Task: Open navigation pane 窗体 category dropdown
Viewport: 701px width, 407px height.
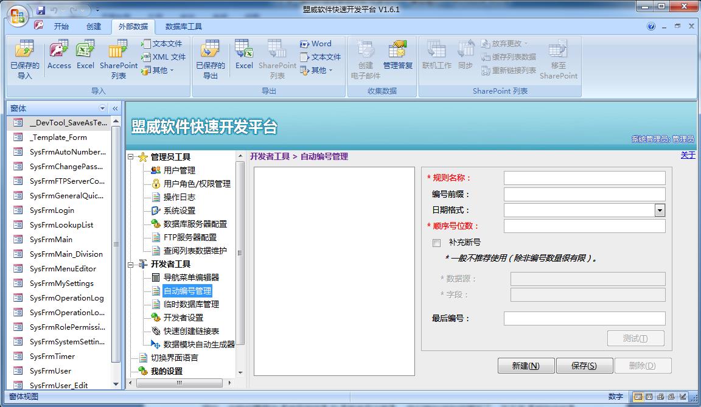Action: [x=102, y=108]
